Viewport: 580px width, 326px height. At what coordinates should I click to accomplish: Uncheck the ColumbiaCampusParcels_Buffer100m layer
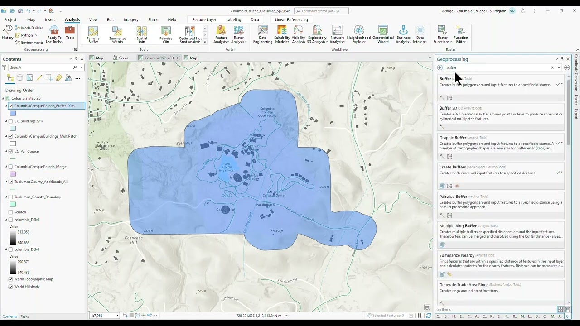click(x=11, y=106)
